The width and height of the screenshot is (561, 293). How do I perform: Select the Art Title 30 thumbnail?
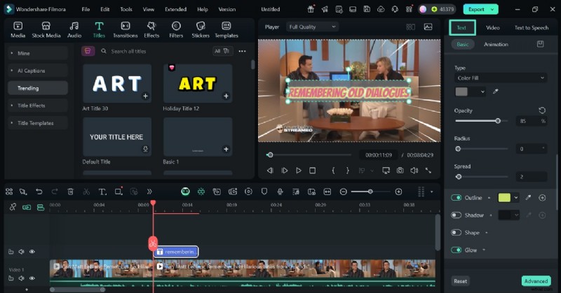click(x=117, y=84)
